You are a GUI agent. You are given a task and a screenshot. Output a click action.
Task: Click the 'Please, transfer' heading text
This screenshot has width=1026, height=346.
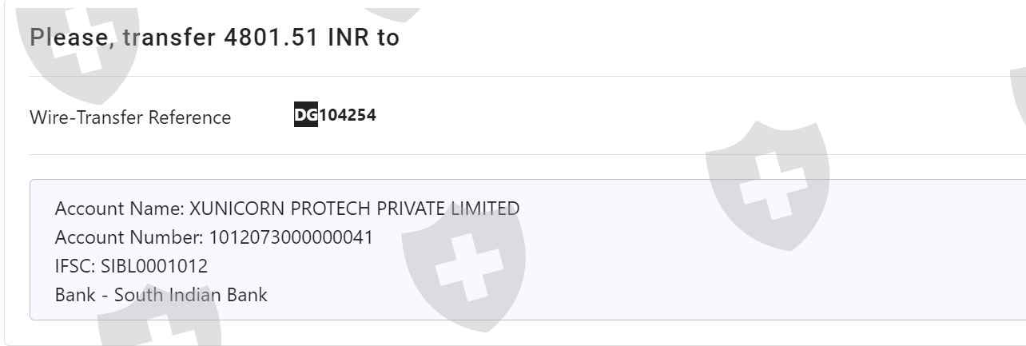coord(120,38)
